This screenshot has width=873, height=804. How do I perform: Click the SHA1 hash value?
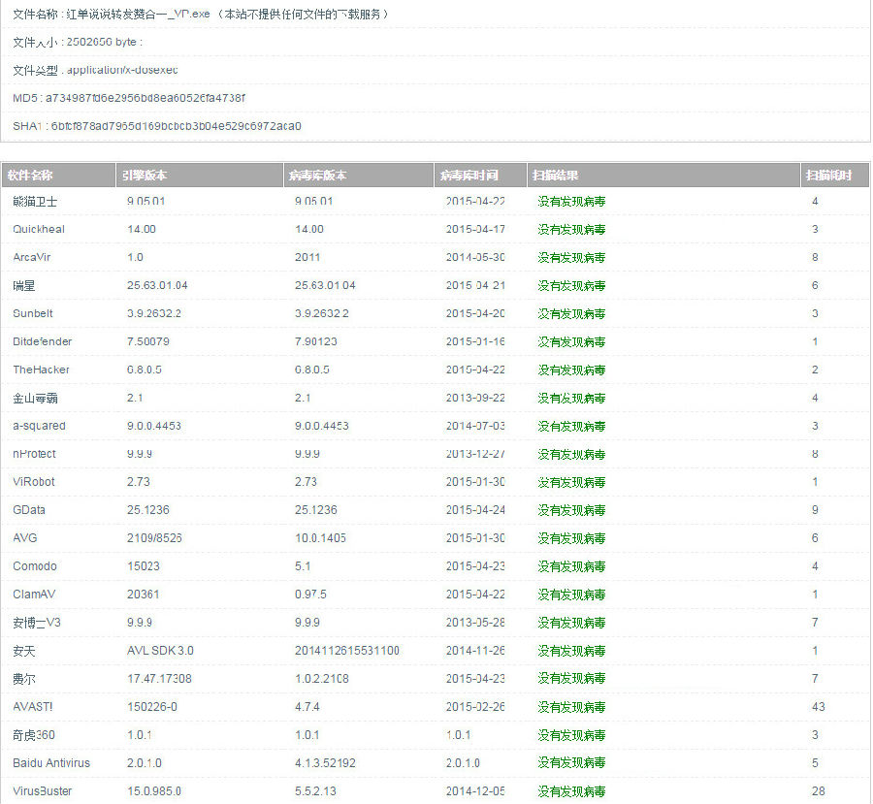coord(176,126)
